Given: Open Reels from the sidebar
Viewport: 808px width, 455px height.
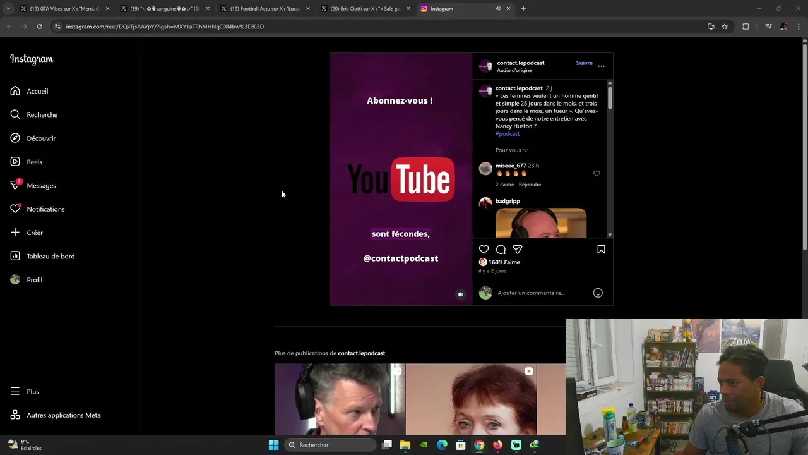Looking at the screenshot, I should pyautogui.click(x=26, y=162).
